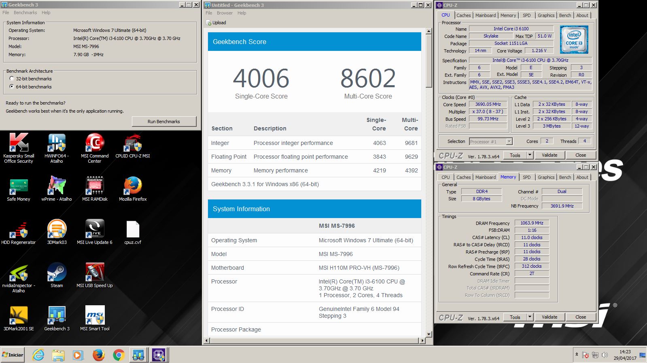Select 32-bit benchmarks radio option
Image resolution: width=647 pixels, height=363 pixels.
point(11,79)
